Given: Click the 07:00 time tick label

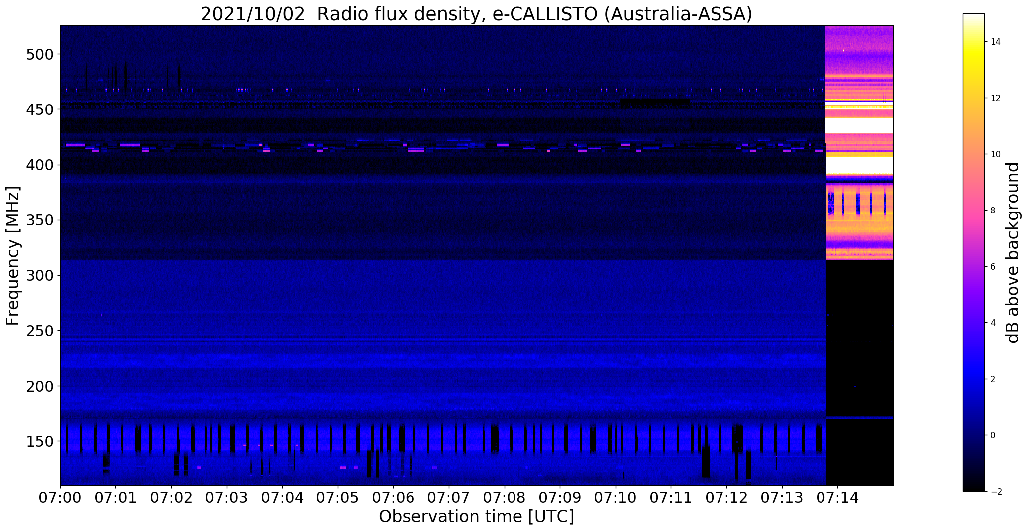Looking at the screenshot, I should (x=60, y=497).
